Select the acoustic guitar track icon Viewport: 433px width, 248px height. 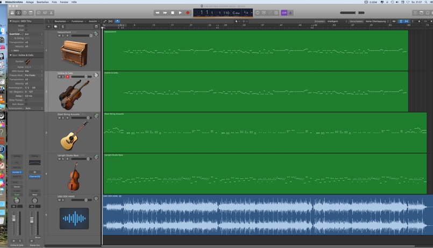pos(74,135)
